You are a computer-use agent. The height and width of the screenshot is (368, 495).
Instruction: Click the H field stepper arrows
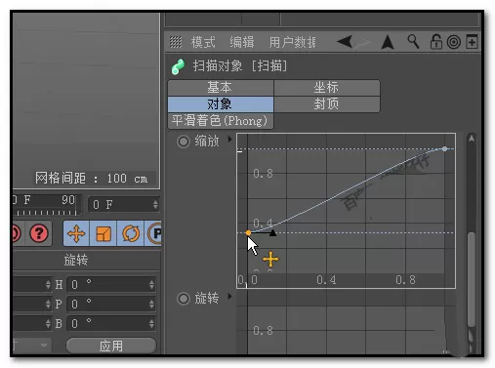[151, 285]
